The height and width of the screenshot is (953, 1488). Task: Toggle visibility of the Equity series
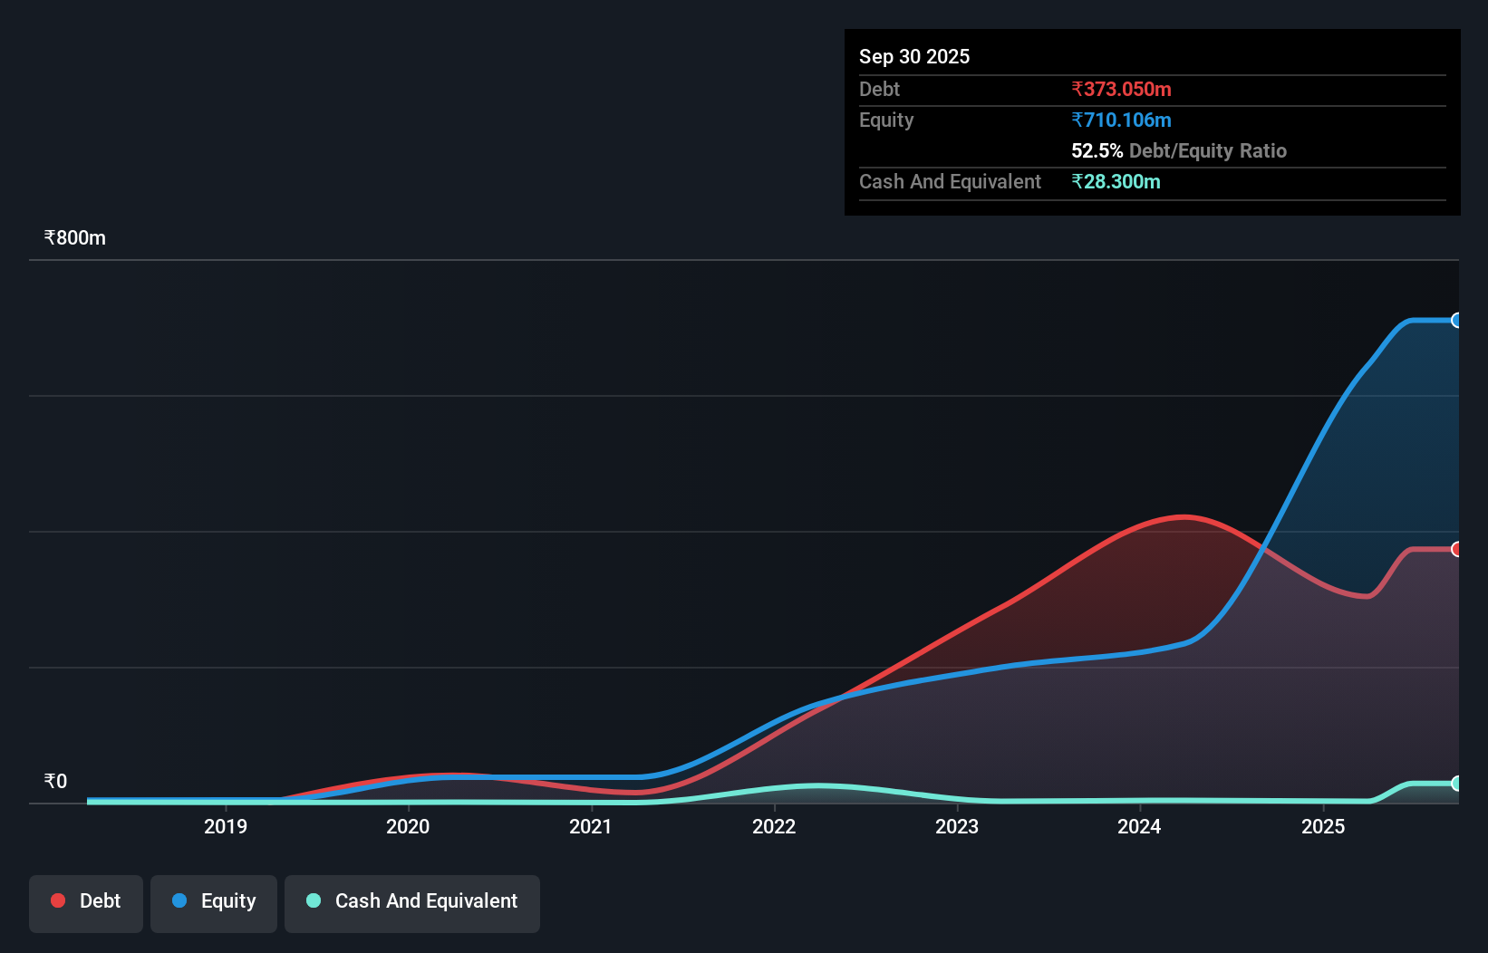(213, 901)
